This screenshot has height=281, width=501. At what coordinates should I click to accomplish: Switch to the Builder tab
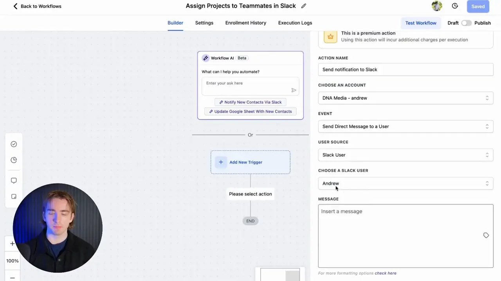pos(175,23)
